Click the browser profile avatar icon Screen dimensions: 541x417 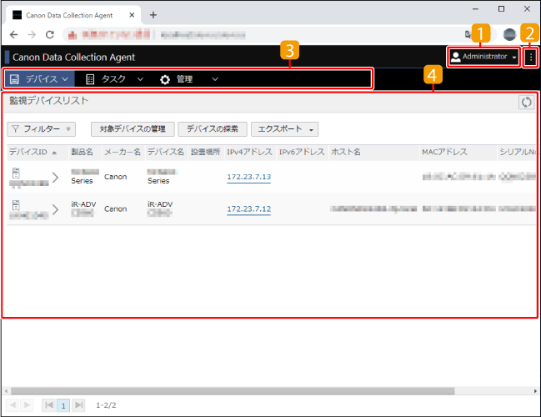point(509,35)
